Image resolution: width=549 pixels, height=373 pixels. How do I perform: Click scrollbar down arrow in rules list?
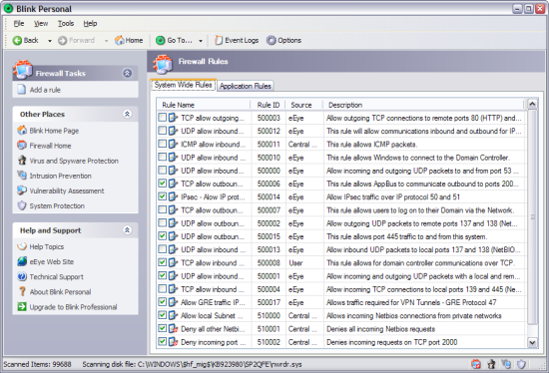tap(532, 342)
